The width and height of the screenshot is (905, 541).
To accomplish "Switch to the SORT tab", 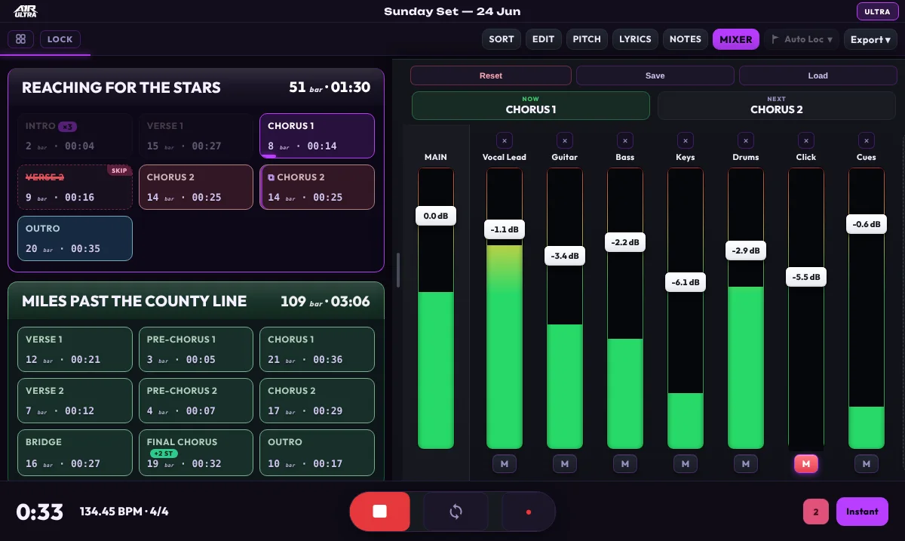I will 502,39.
